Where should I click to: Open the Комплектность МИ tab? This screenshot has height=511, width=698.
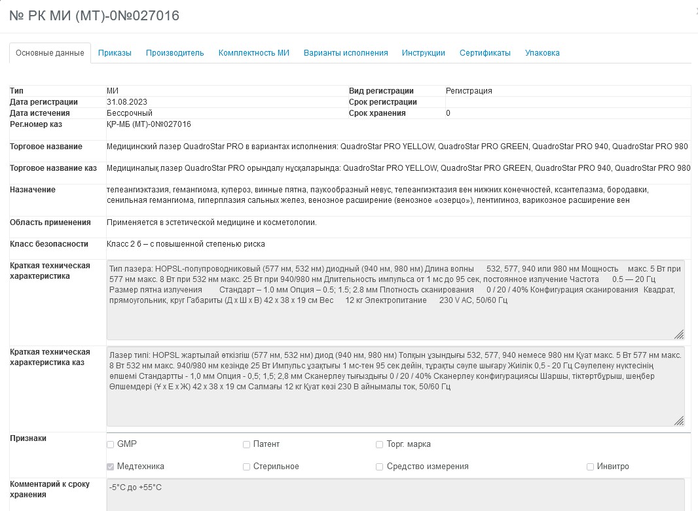(253, 53)
